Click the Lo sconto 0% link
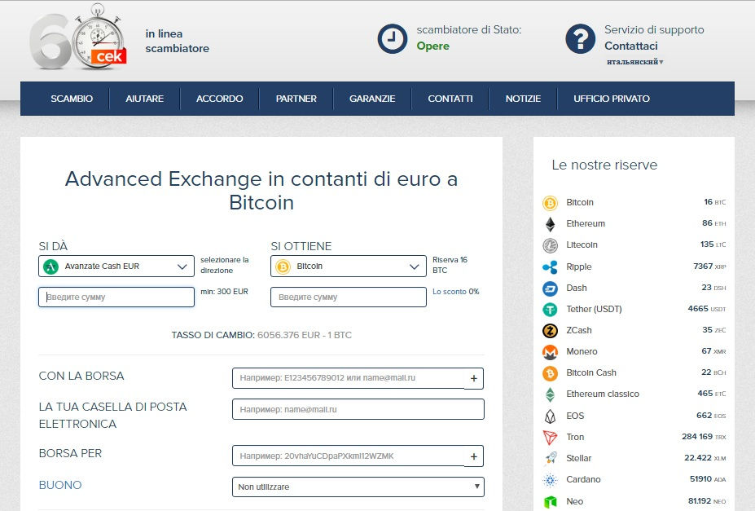Viewport: 755px width, 511px height. click(455, 292)
